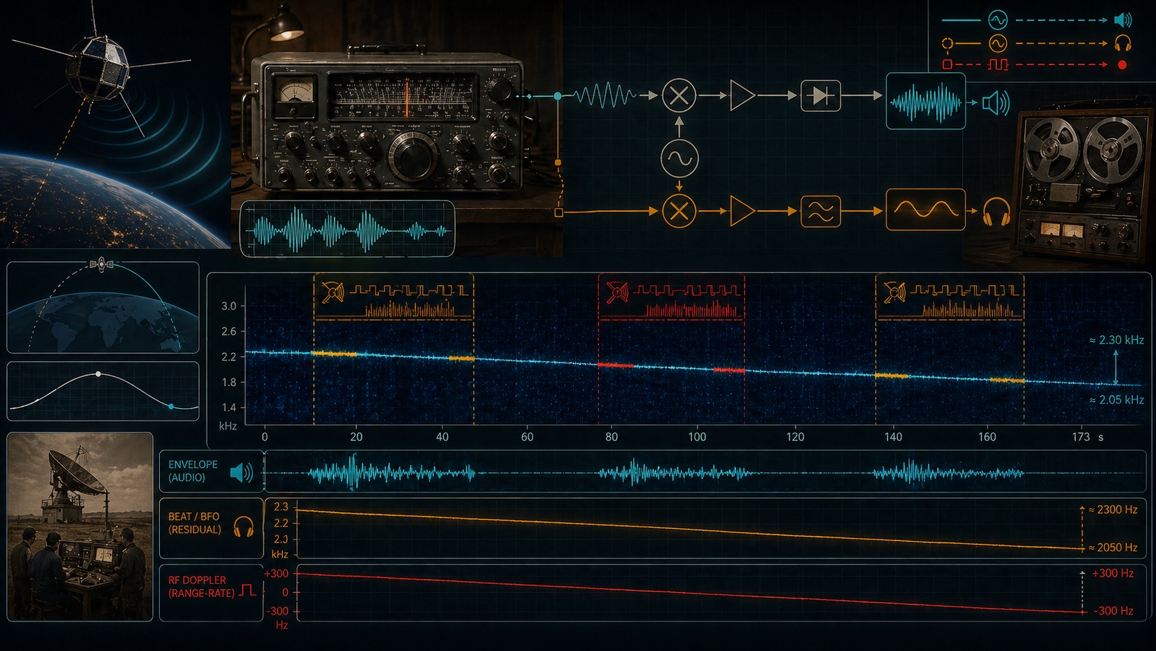Click the local oscillator sine-wave circle icon
The height and width of the screenshot is (651, 1156).
point(678,157)
